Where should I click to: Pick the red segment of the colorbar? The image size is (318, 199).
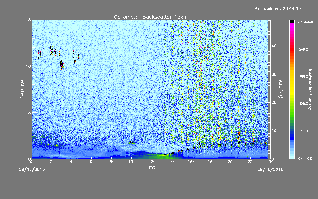click(292, 49)
